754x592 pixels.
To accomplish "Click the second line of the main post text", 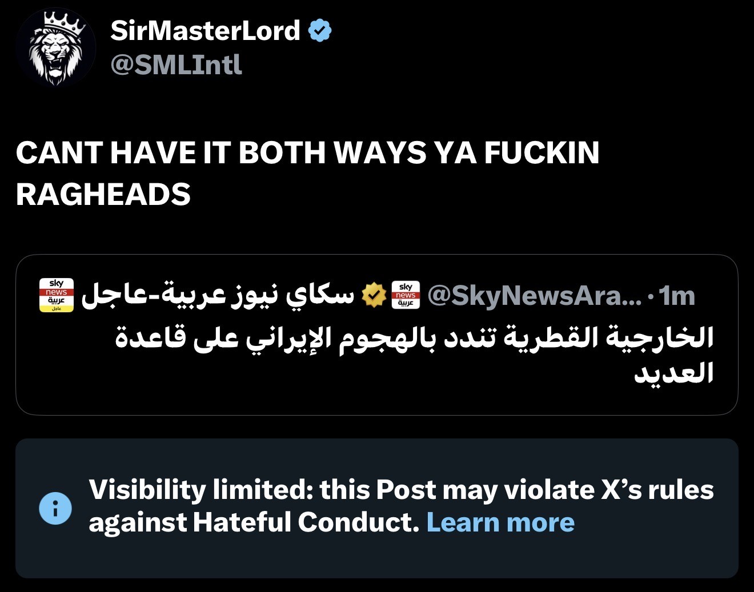I will tap(103, 195).
